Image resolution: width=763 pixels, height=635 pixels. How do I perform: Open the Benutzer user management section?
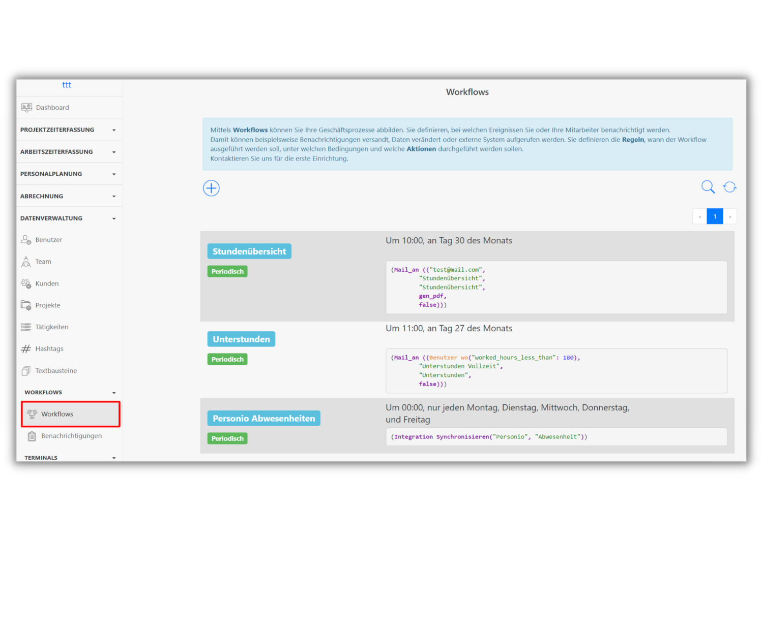tap(48, 239)
